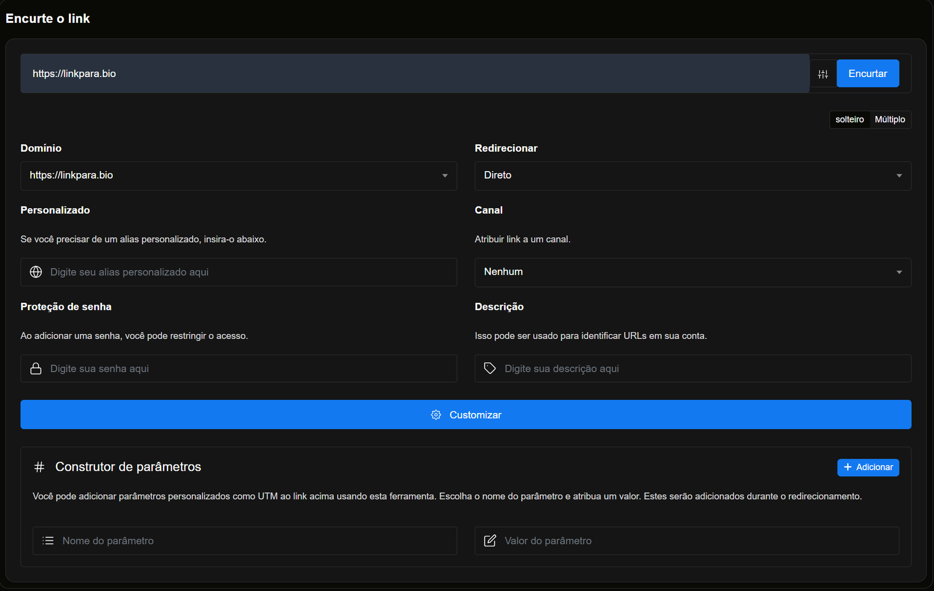934x591 pixels.
Task: Click the tag icon in the description field
Action: pos(490,368)
